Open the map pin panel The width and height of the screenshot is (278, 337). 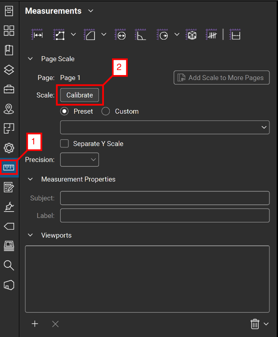9,109
